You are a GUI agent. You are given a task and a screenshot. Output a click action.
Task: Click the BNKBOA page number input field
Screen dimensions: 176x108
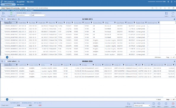pos(171,99)
